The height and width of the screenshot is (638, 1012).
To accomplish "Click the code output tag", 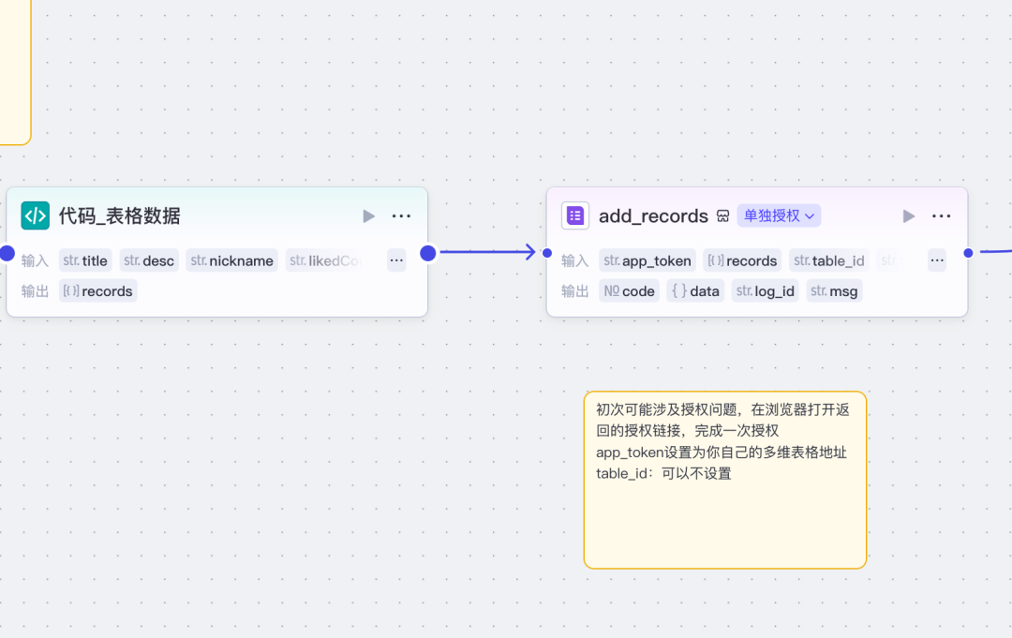I will coord(630,291).
